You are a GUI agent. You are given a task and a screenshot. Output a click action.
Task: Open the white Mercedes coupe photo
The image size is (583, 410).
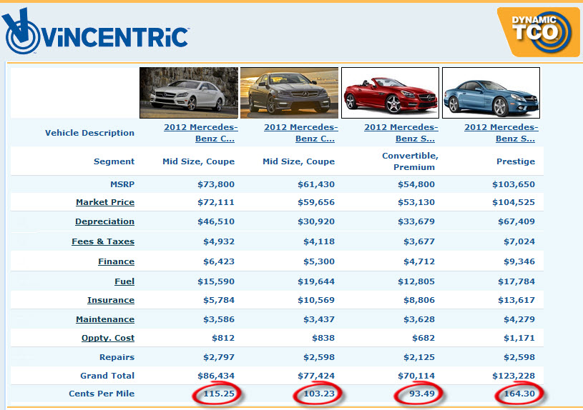pyautogui.click(x=189, y=93)
